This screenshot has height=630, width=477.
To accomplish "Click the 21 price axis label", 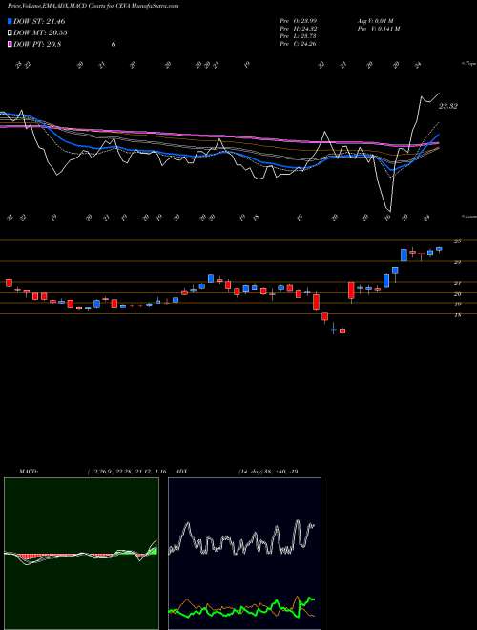I will (457, 283).
